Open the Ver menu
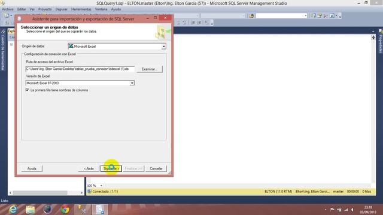Viewport: 383px width, 215px height. [x=32, y=9]
